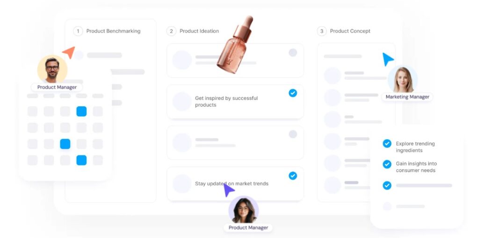
Task: Click the blue cursor arrow icon
Action: 388,59
